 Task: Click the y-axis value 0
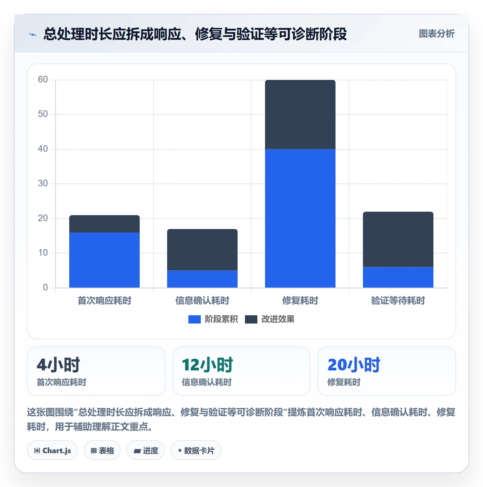click(45, 288)
